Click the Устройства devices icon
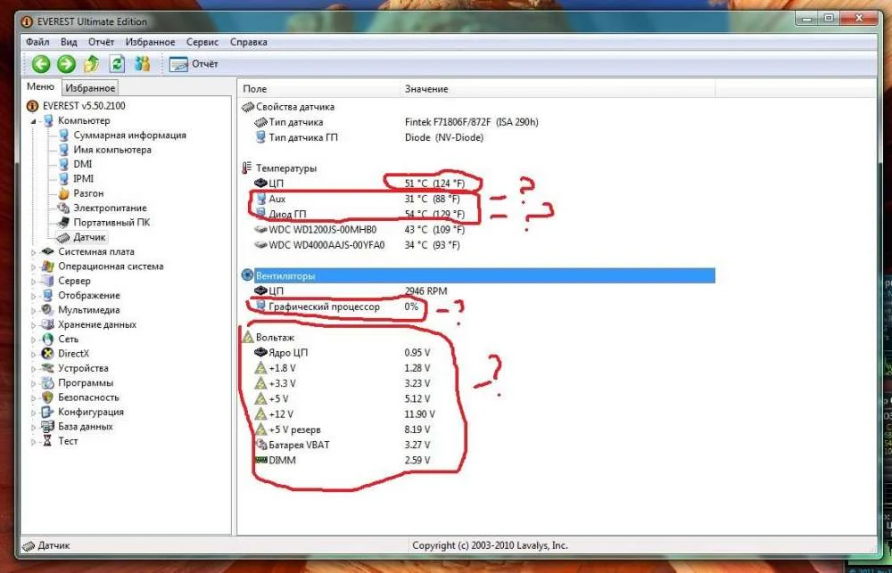This screenshot has width=892, height=573. tap(48, 368)
